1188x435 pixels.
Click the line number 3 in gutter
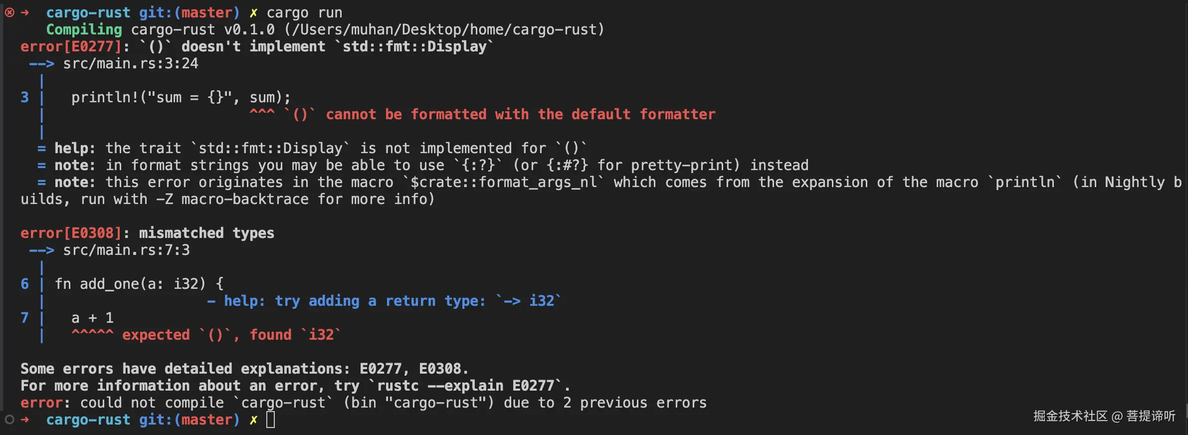pos(24,97)
